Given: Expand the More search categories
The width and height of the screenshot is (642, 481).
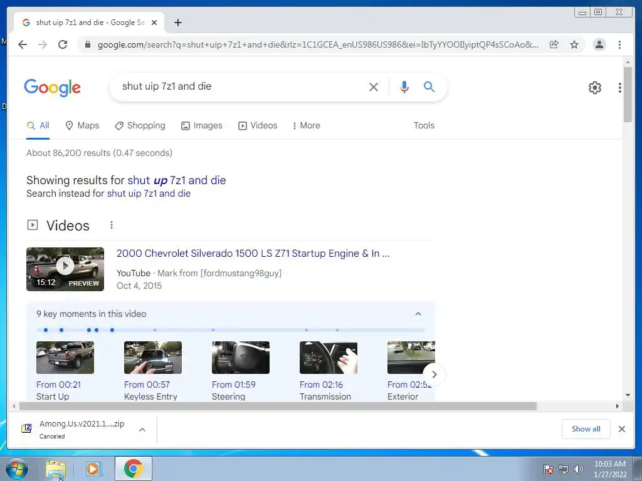Looking at the screenshot, I should click(306, 125).
